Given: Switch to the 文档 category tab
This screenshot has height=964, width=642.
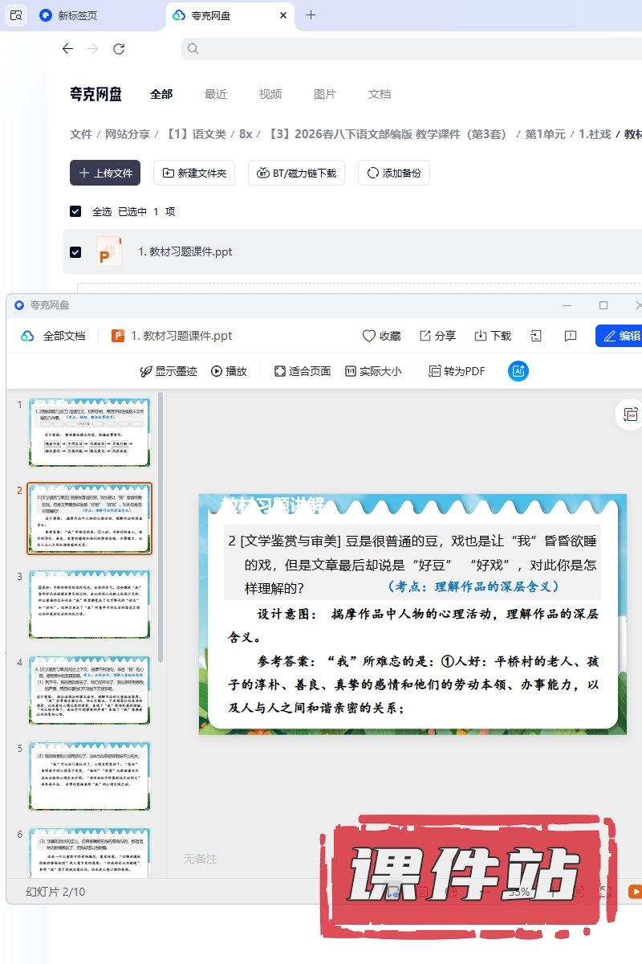Looking at the screenshot, I should click(380, 94).
